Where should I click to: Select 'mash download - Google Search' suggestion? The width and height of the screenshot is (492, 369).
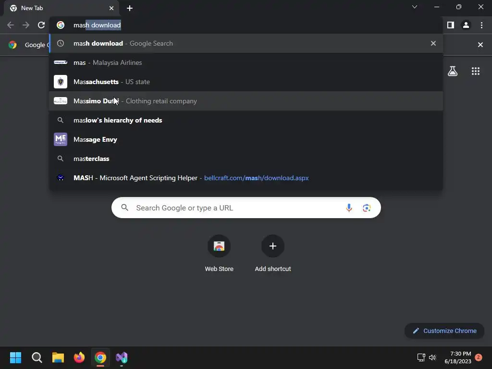pos(246,43)
